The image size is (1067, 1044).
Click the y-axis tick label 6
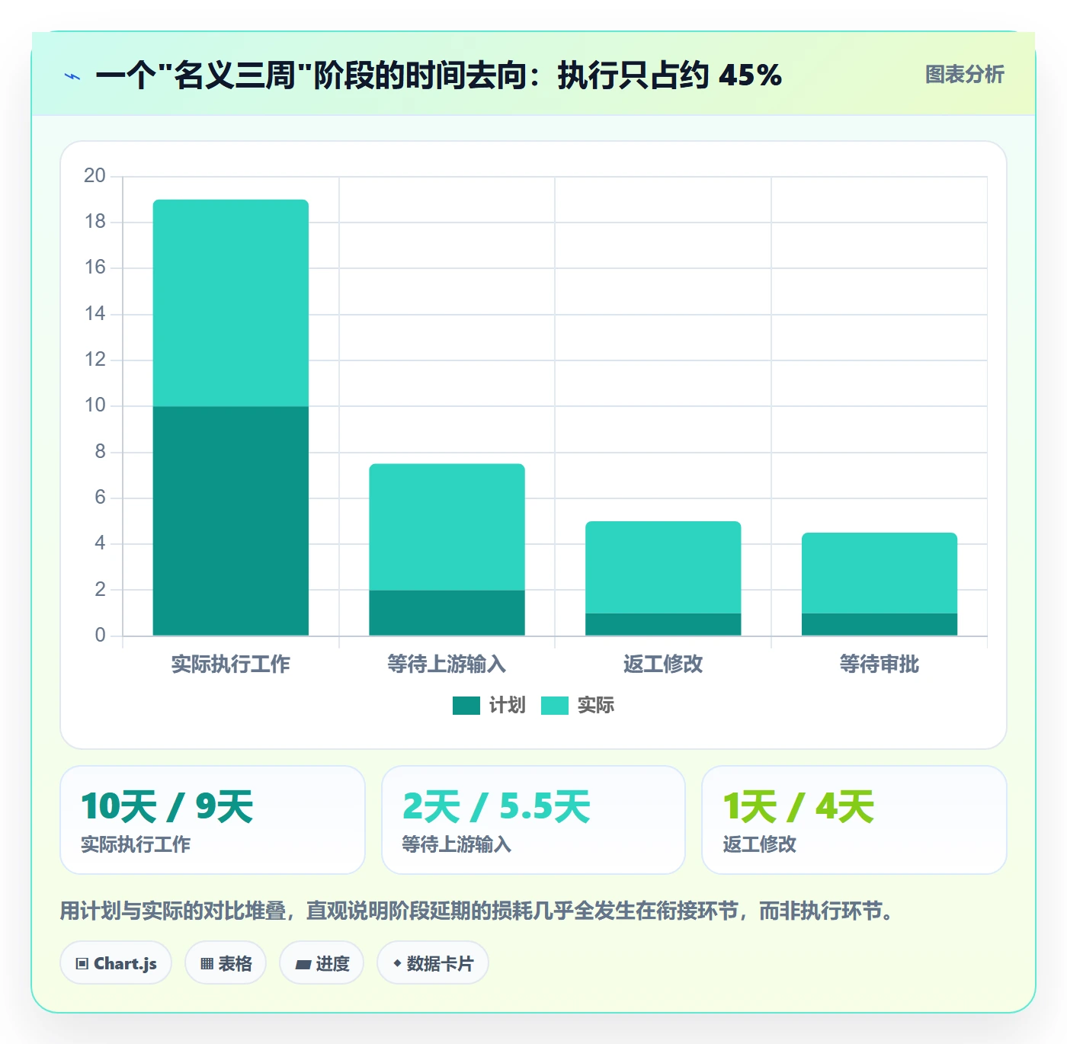[x=101, y=498]
